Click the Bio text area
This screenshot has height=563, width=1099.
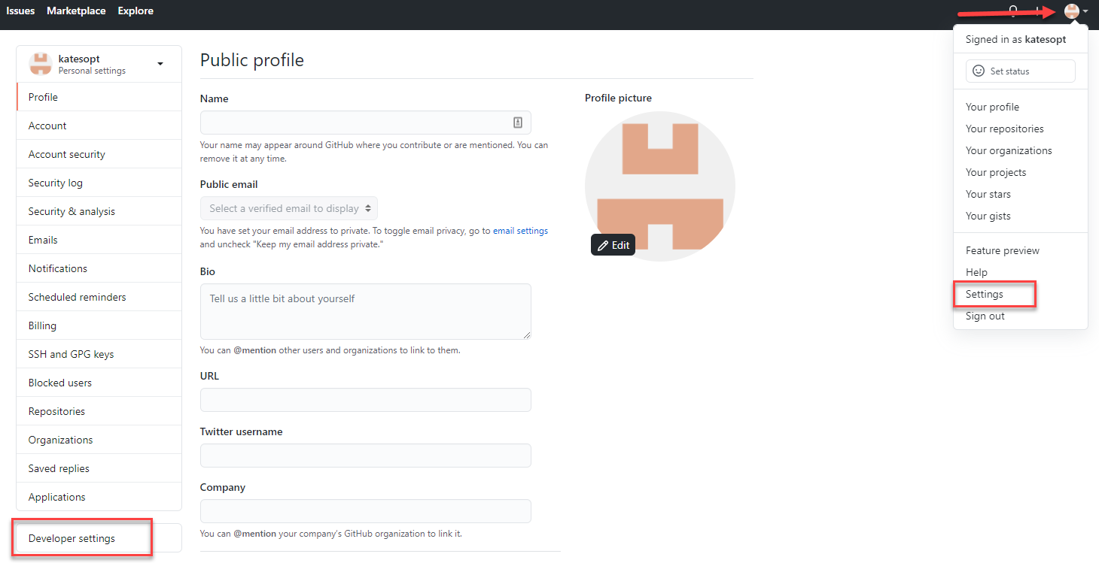click(365, 311)
